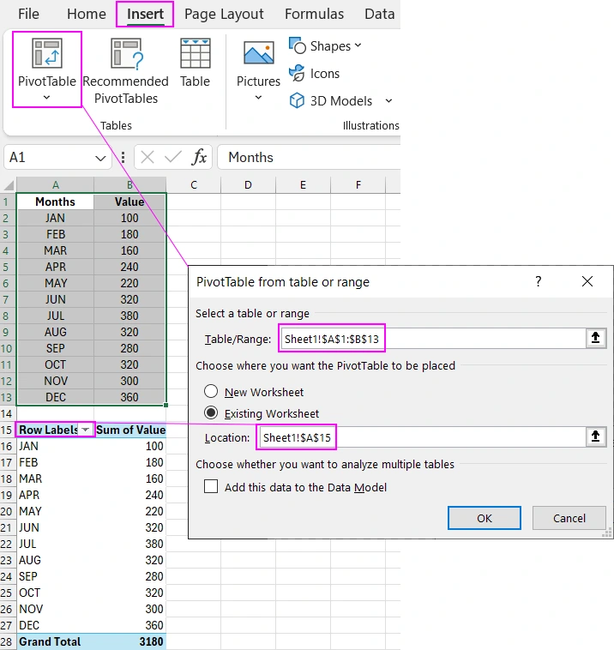Open the Shapes gallery
The width and height of the screenshot is (614, 650).
pos(325,45)
